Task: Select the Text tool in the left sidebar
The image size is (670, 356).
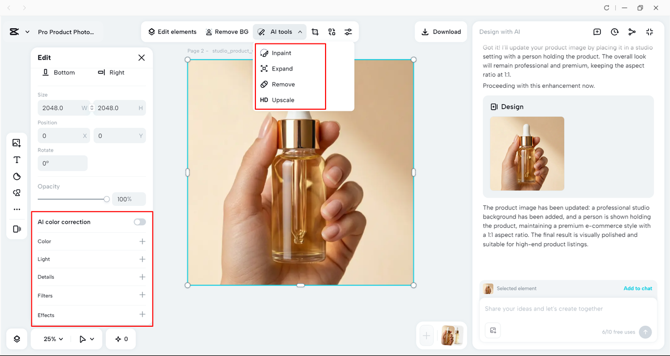Action: point(16,159)
